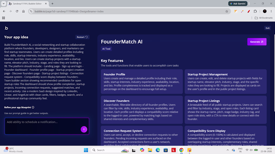
Task: Switch to Chrome in the taskbar
Action: tap(181, 150)
